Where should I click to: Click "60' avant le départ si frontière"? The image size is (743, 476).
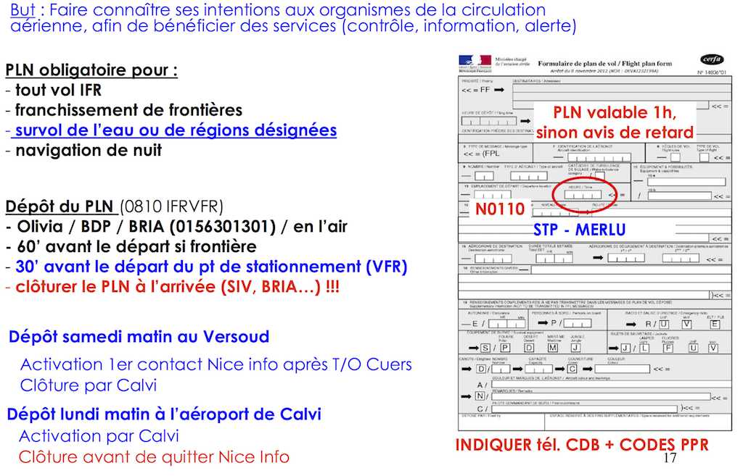click(131, 246)
